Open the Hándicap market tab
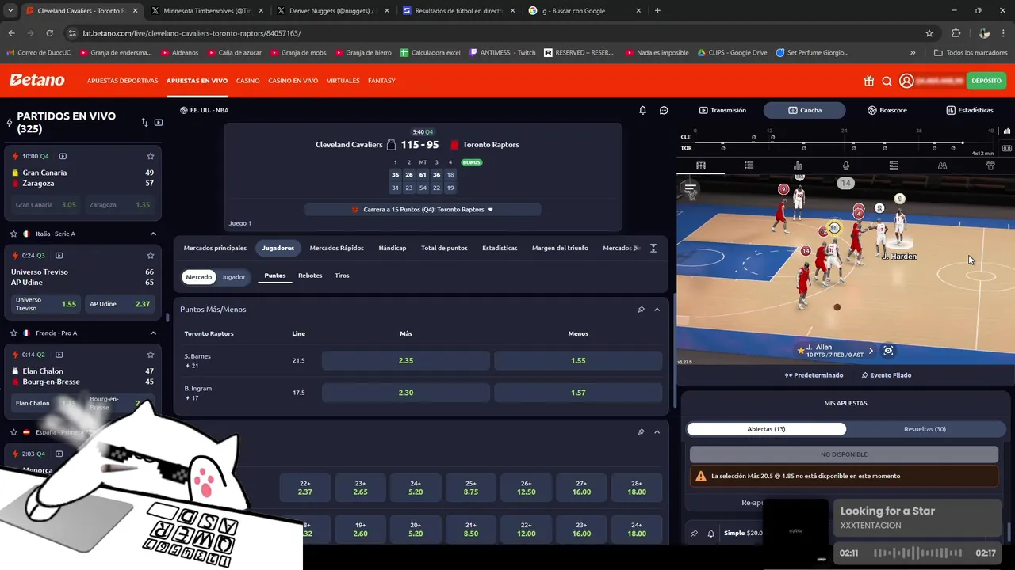 point(393,248)
